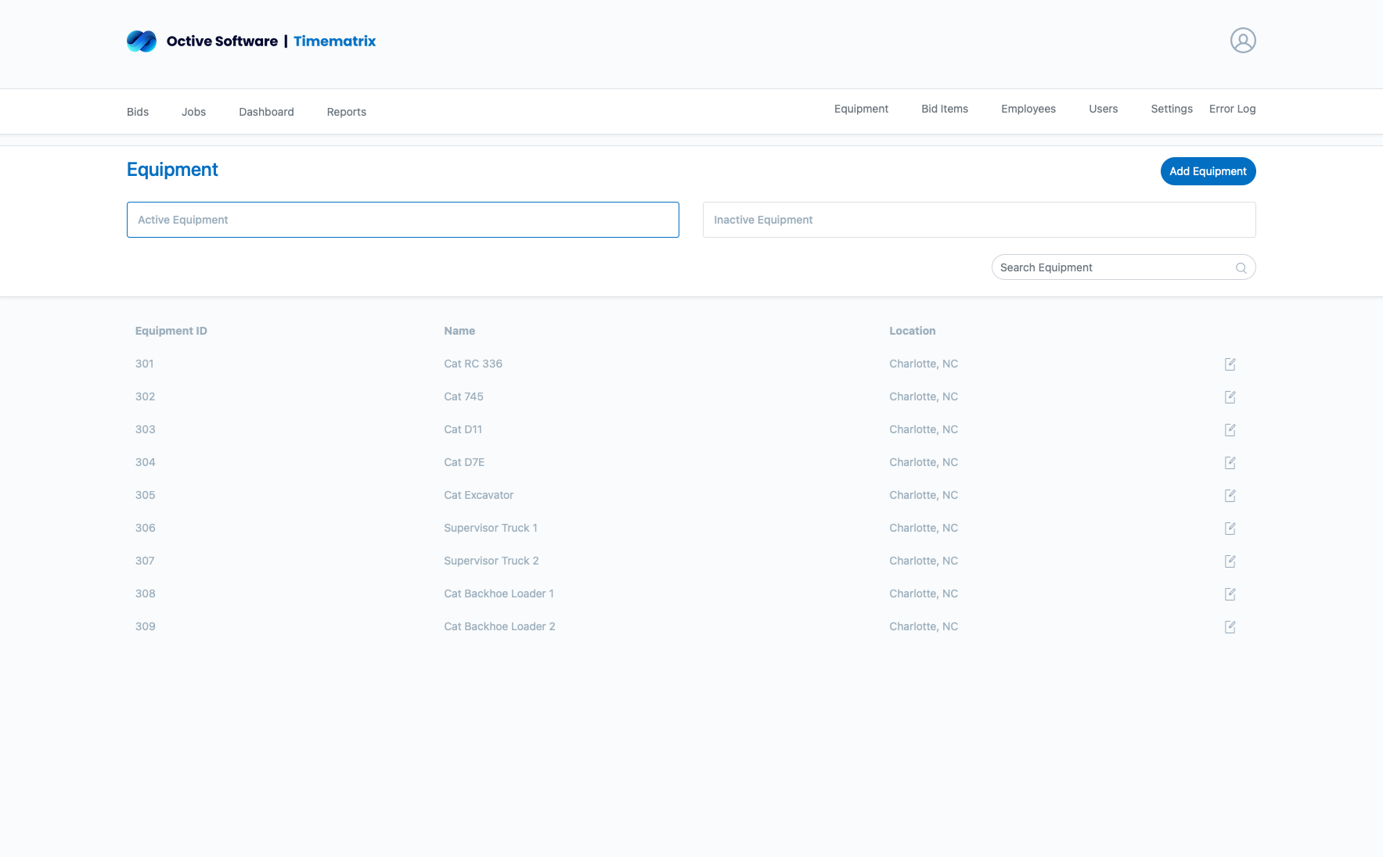Select the Active Equipment tab
Viewport: 1383px width, 857px height.
click(402, 220)
